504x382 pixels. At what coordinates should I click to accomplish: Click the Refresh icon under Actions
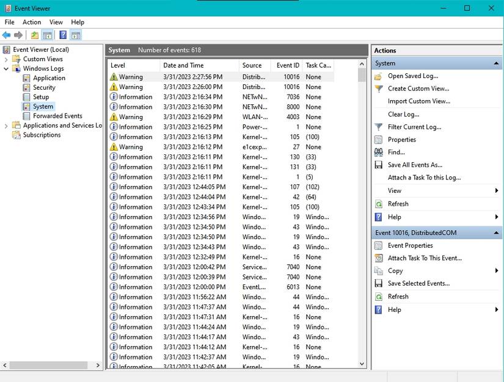(379, 203)
